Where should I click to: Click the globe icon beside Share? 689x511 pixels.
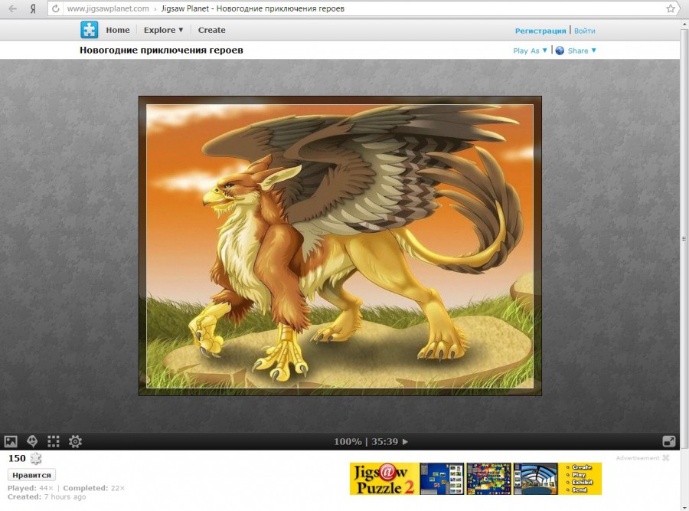coord(560,51)
